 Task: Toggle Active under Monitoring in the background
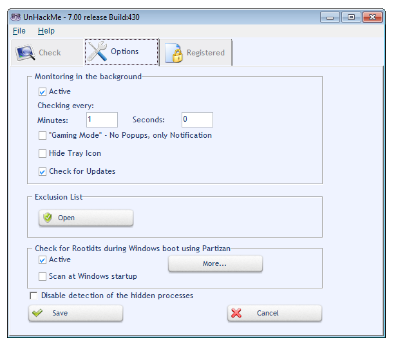(43, 91)
